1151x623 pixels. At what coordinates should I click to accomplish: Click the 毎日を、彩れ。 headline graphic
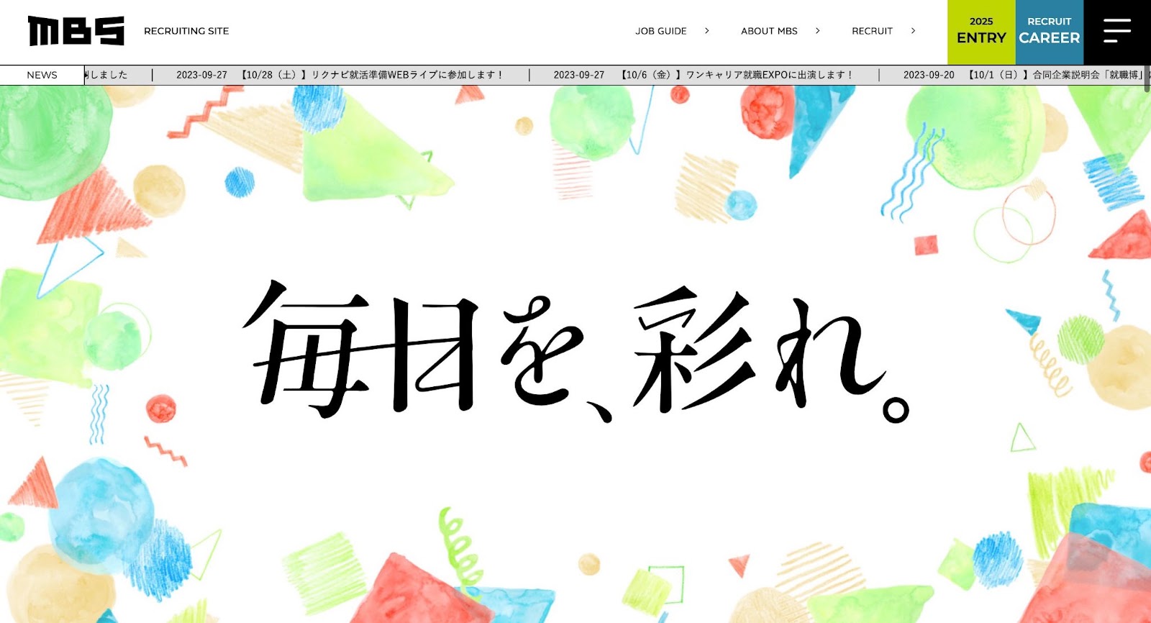click(x=575, y=351)
